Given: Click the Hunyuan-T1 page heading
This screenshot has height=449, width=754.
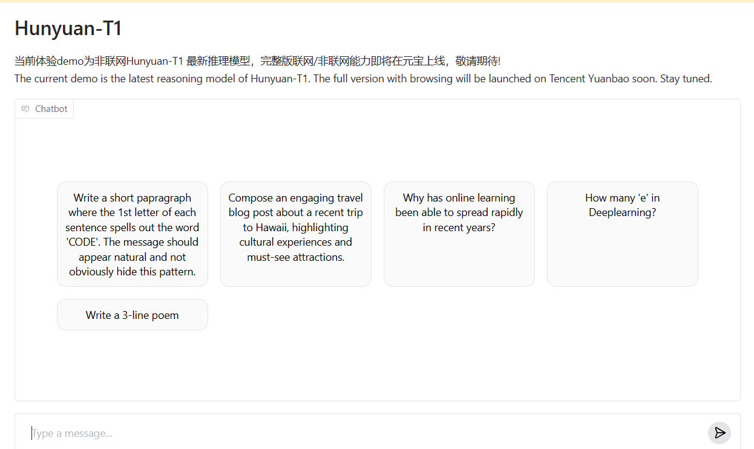Looking at the screenshot, I should point(68,28).
